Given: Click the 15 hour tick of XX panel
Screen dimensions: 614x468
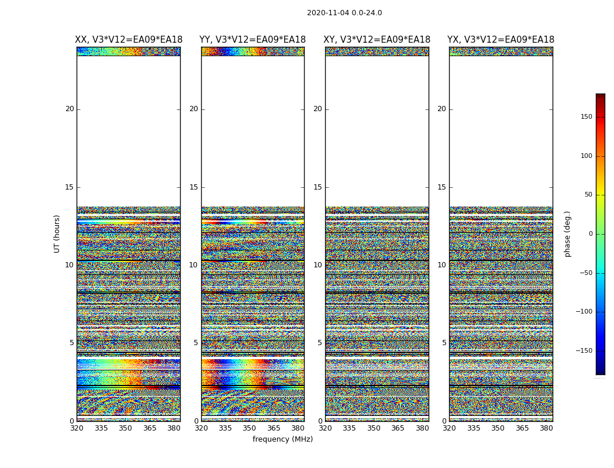Looking at the screenshot, I should coord(70,187).
